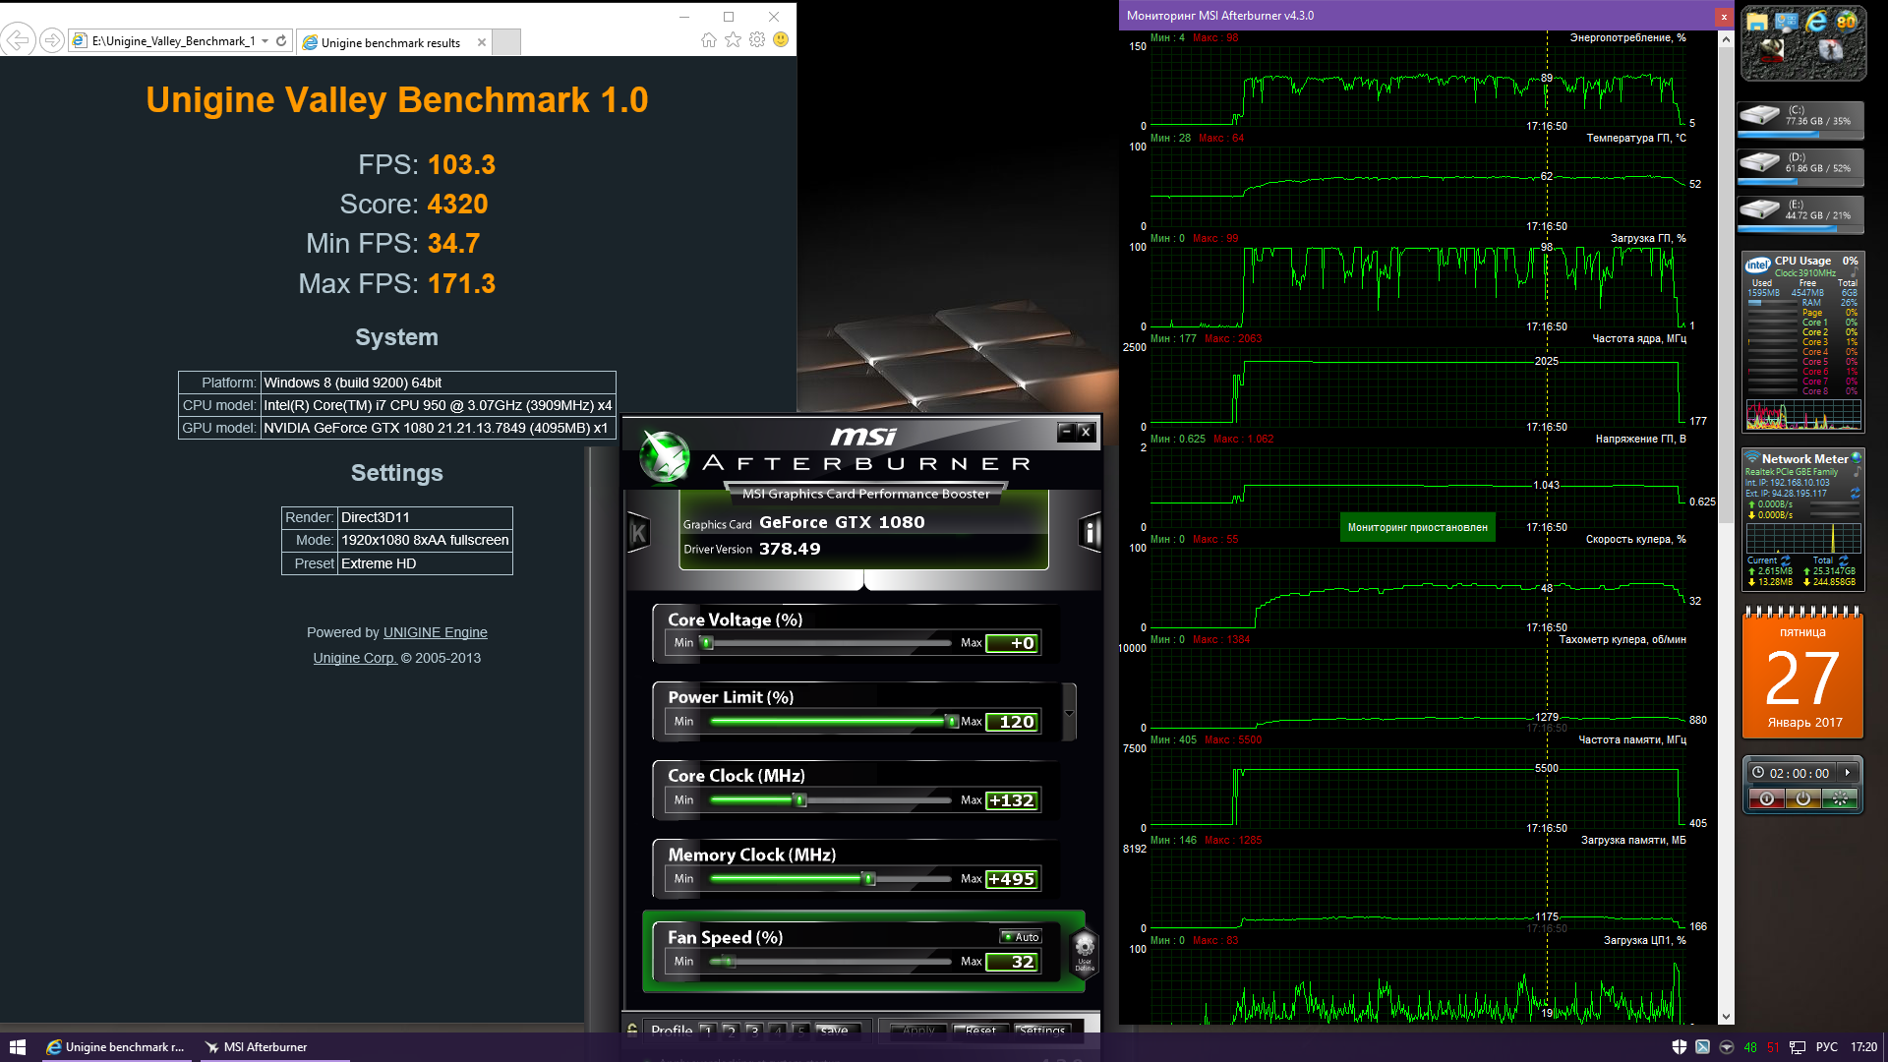Click the Core Clock slider handle
The image size is (1888, 1062).
(x=800, y=800)
